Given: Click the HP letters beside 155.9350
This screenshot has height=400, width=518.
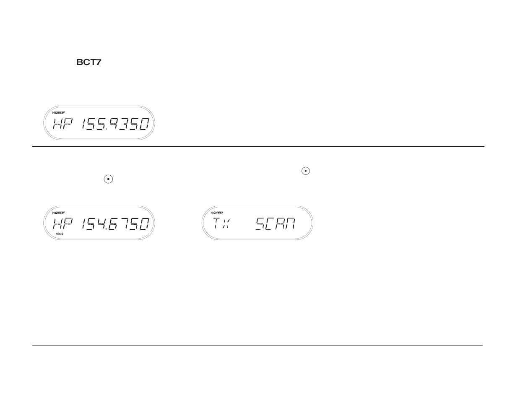Looking at the screenshot, I should pyautogui.click(x=63, y=124).
